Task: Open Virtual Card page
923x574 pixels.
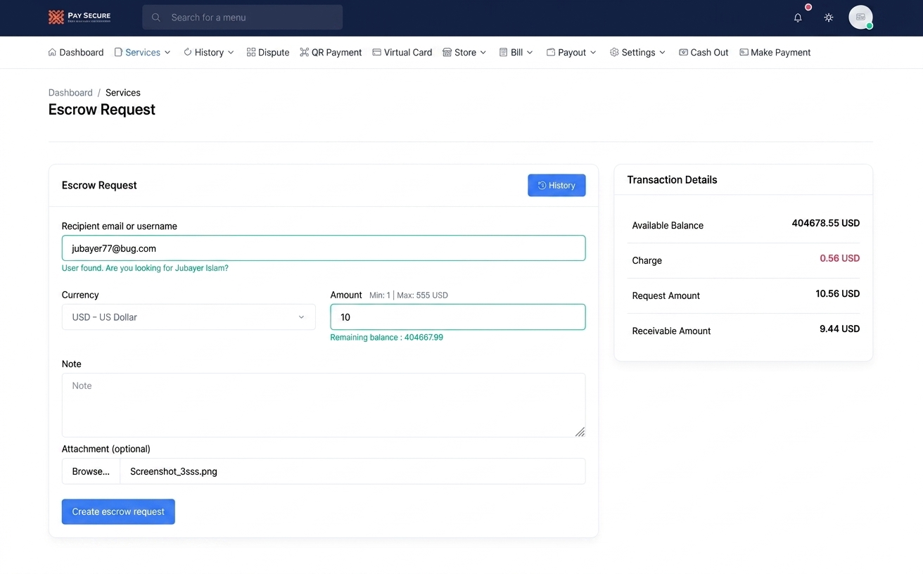Action: pos(402,52)
